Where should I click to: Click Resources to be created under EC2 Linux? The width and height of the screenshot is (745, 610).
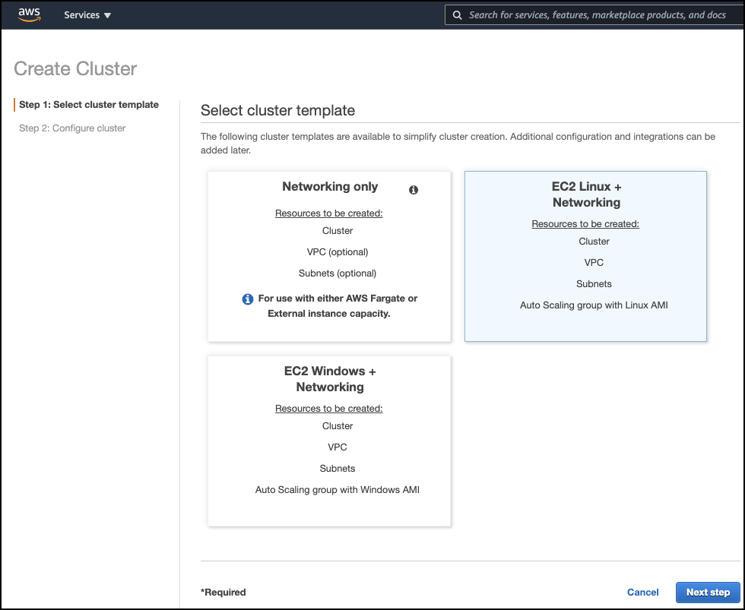tap(585, 223)
